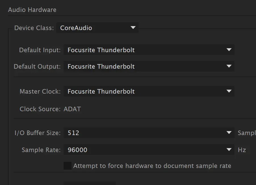
Task: Open the Device Class CoreAudio dropdown
Action: point(97,28)
